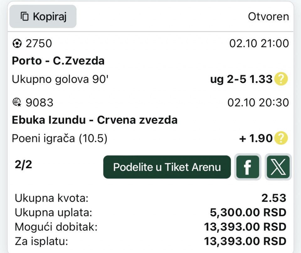Share ticket on X
This screenshot has height=253, width=301.
(278, 167)
